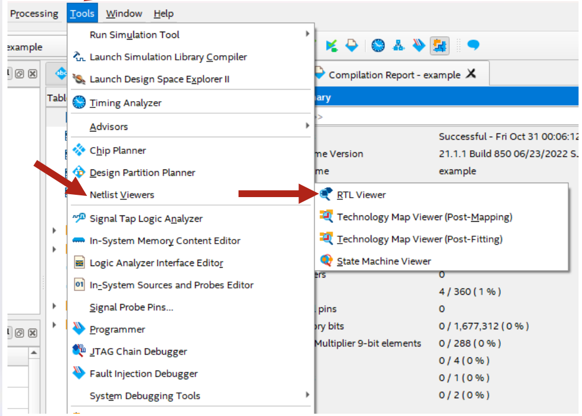Click the Chip Planner toolbar icon
582x416 pixels.
(440, 45)
